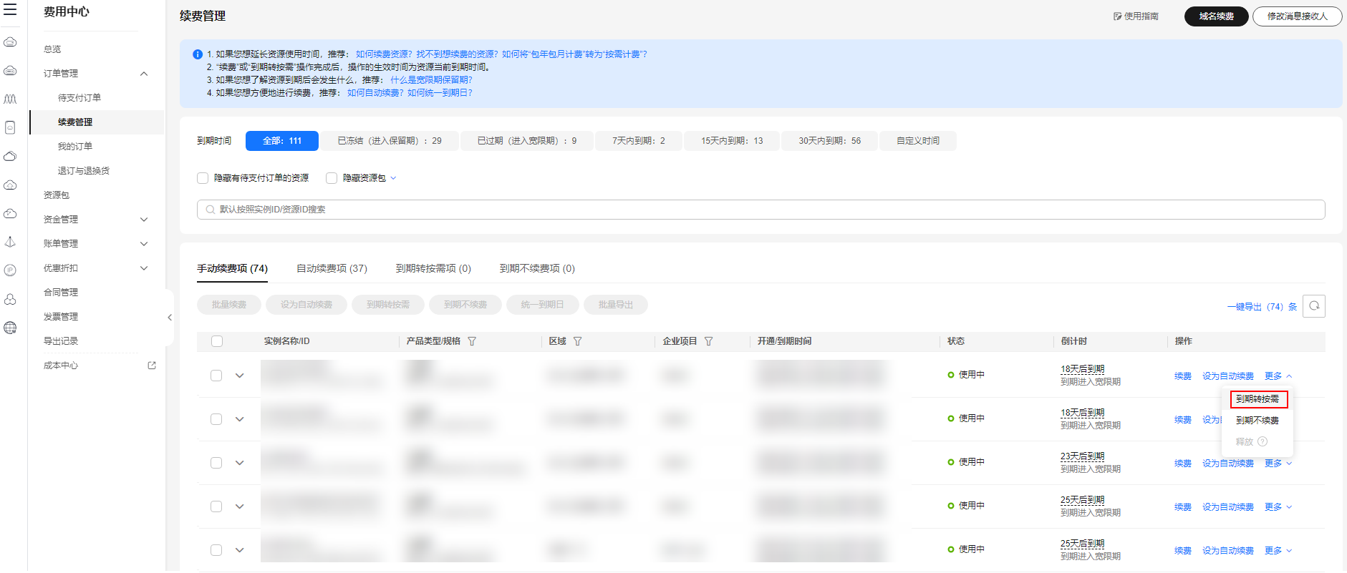
Task: Expand the first table row details
Action: [240, 376]
